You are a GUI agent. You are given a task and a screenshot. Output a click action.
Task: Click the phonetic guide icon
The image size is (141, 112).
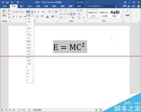[53, 12]
